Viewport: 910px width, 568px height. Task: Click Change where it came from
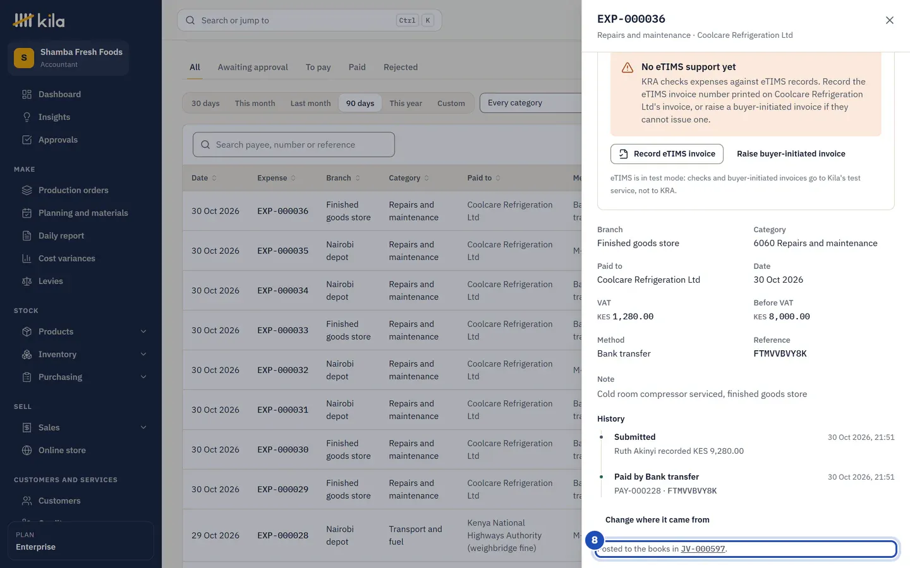pyautogui.click(x=657, y=520)
